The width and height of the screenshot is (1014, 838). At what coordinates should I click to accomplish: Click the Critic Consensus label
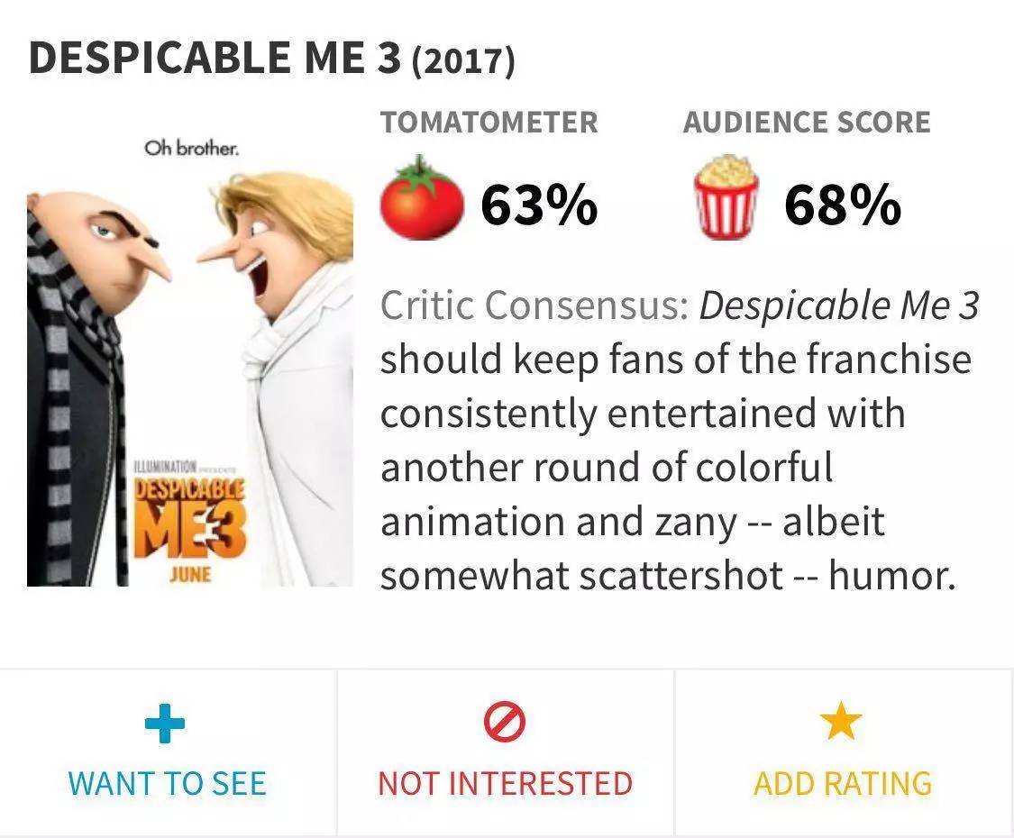(x=534, y=306)
